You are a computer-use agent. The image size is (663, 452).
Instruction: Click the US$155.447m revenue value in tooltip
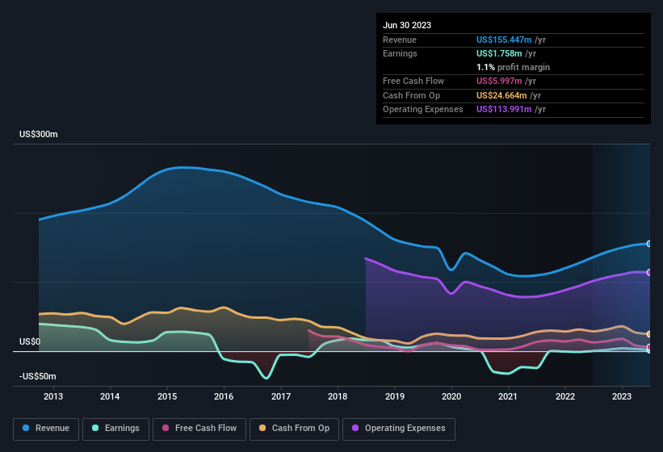tap(504, 40)
